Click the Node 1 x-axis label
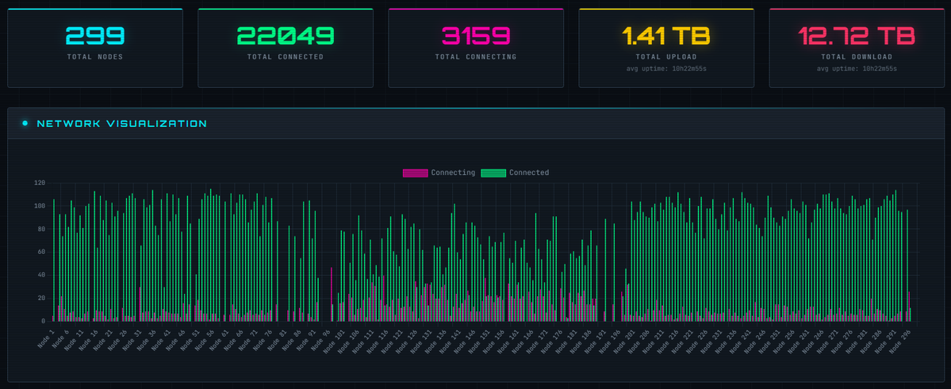951x389 pixels. 46,338
